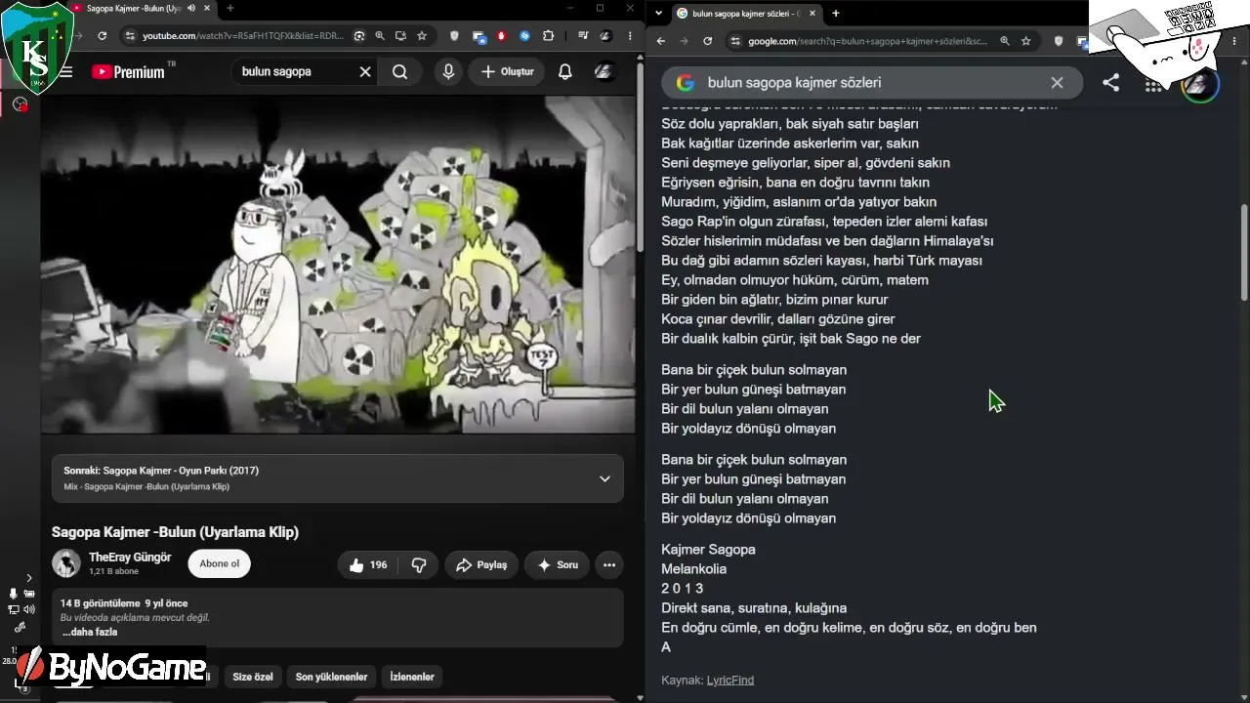
Task: Close the Sagopa Kajmer YouTube tab
Action: click(207, 9)
